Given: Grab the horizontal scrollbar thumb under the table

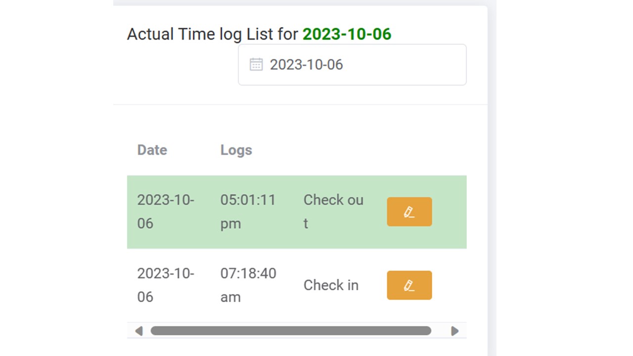Looking at the screenshot, I should coord(290,331).
